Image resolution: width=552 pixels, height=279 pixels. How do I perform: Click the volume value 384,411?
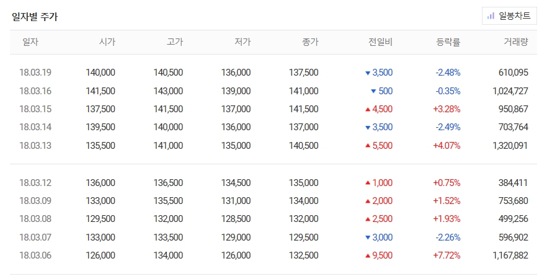(514, 183)
